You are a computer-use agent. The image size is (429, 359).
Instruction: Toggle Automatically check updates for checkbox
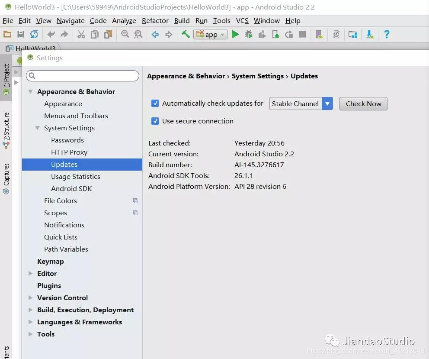pyautogui.click(x=155, y=103)
